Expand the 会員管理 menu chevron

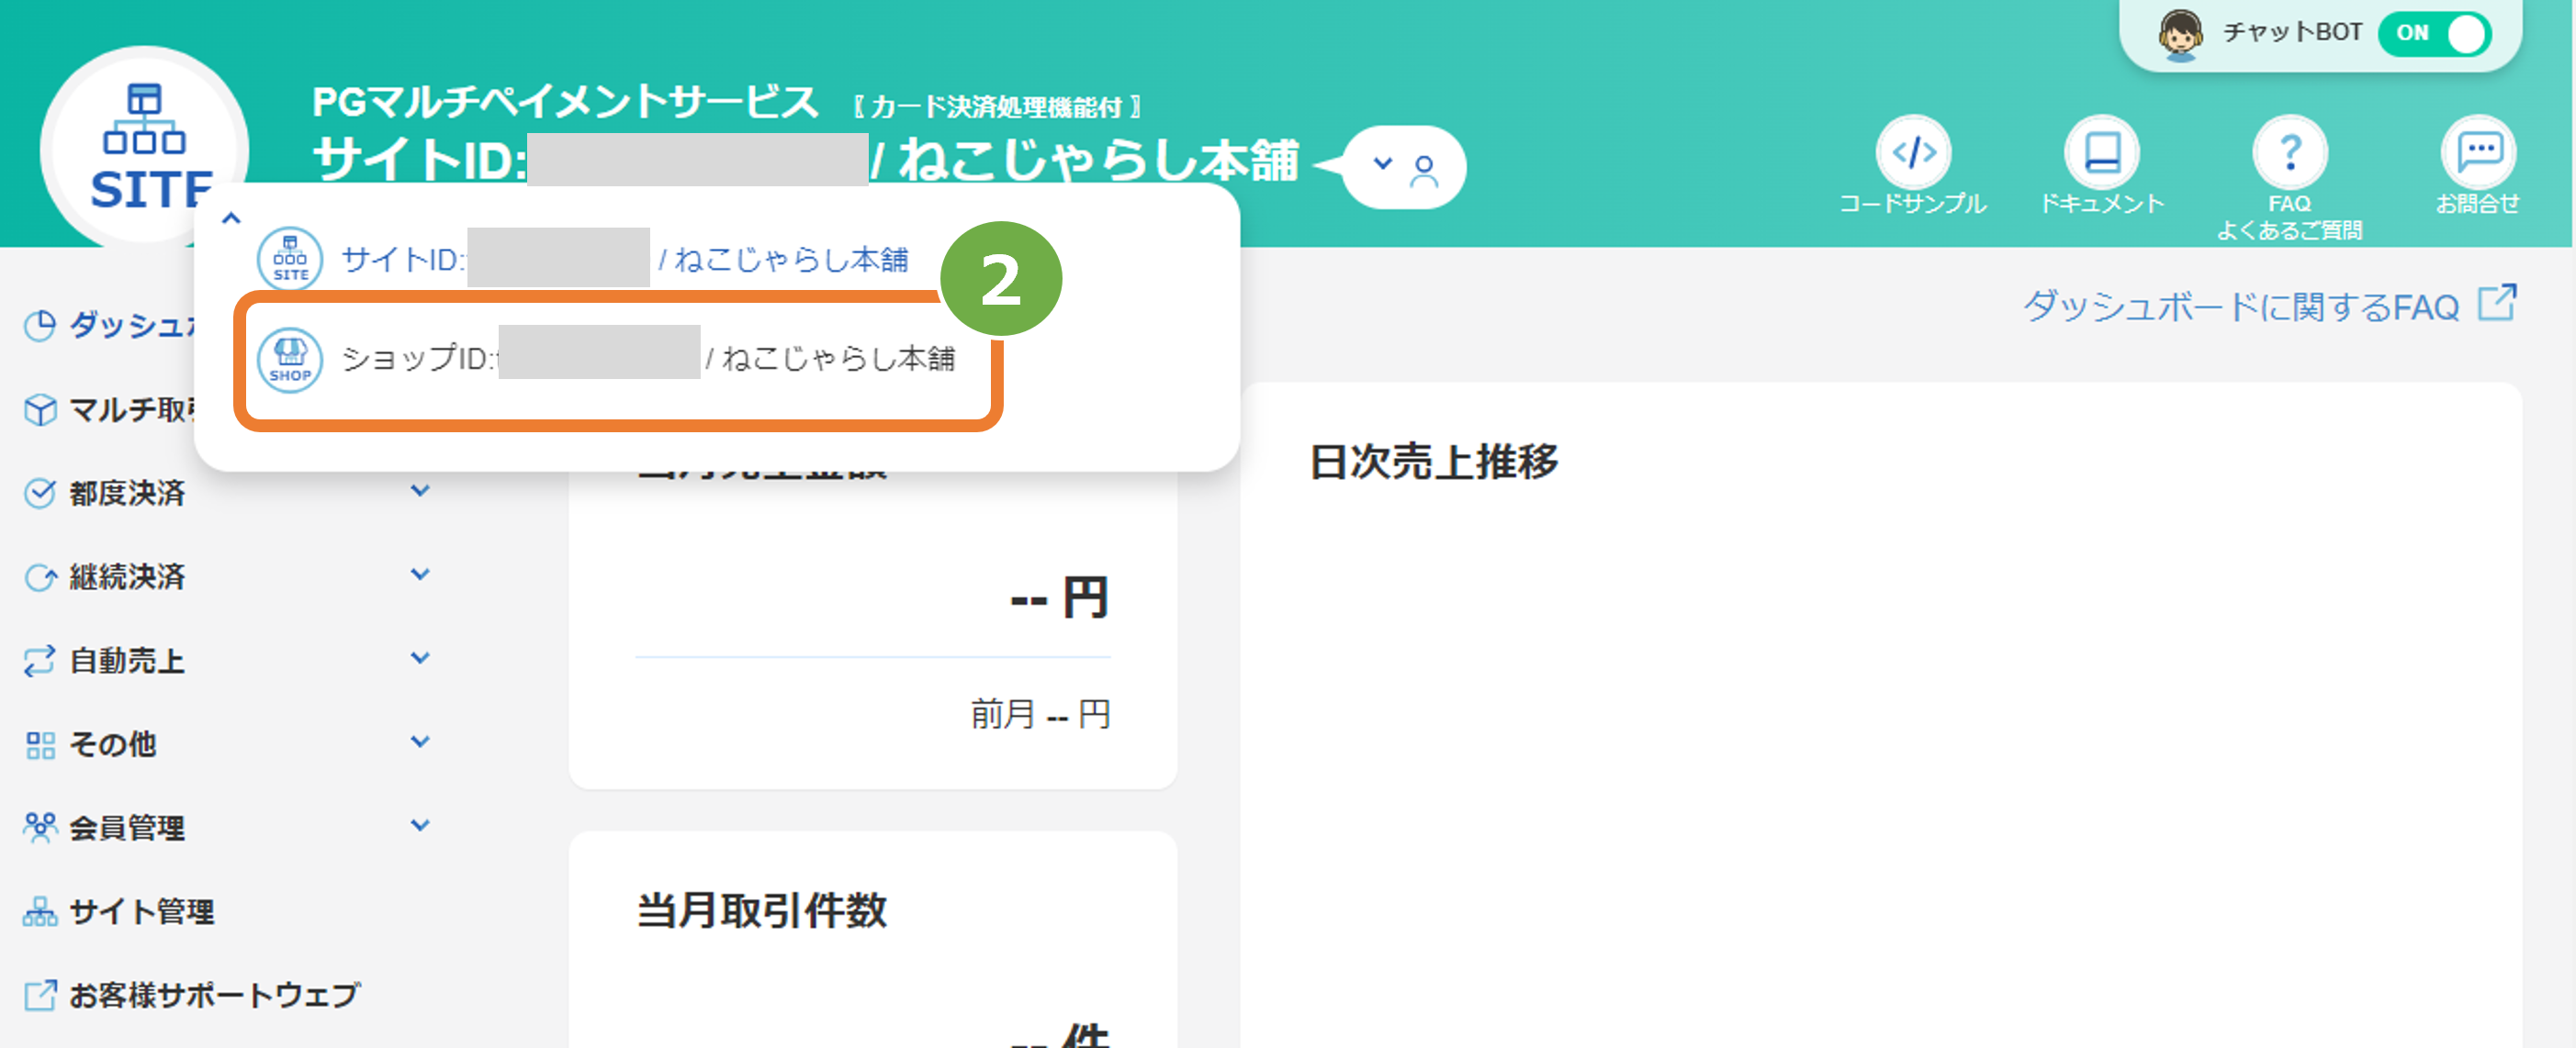[420, 825]
